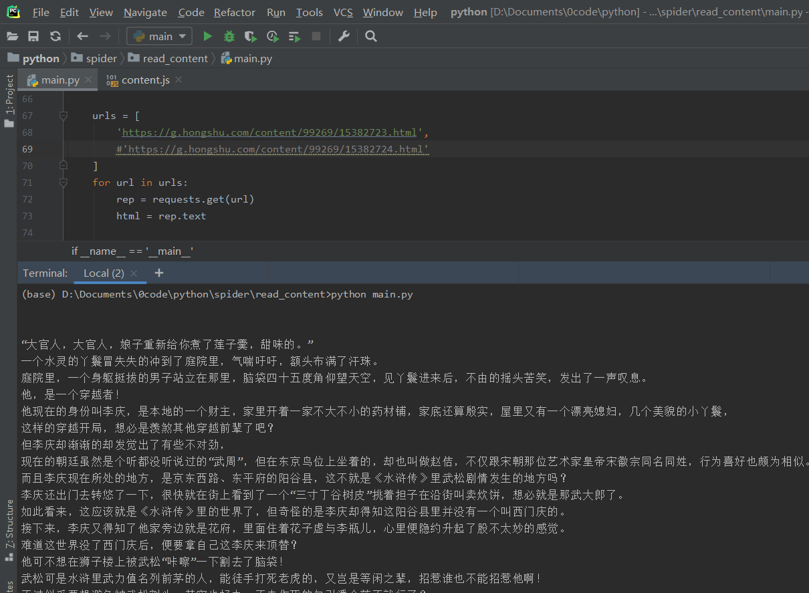Collapse fold marker on line 70
The width and height of the screenshot is (809, 593).
click(64, 165)
